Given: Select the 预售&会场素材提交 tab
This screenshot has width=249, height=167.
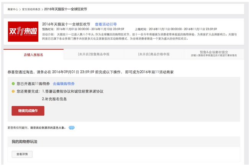Looking at the screenshot, I should click(214, 54).
